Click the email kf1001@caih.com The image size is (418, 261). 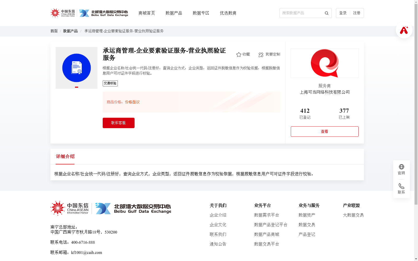[x=86, y=253]
